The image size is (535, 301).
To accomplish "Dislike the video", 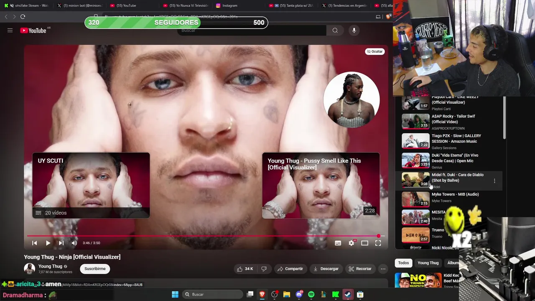I will pyautogui.click(x=264, y=269).
